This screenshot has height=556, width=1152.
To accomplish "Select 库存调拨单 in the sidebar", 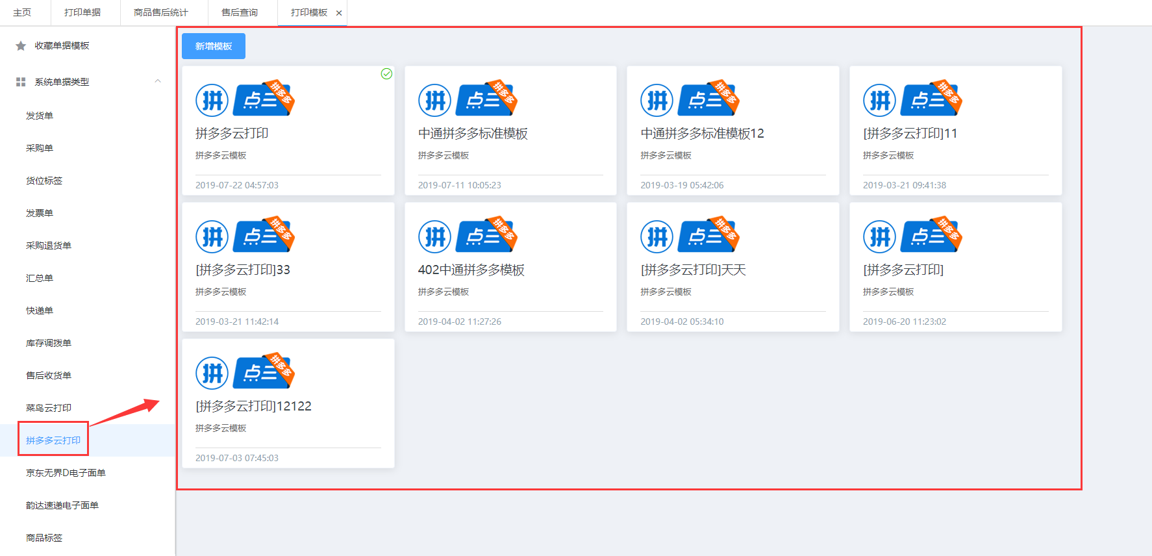I will [x=49, y=343].
